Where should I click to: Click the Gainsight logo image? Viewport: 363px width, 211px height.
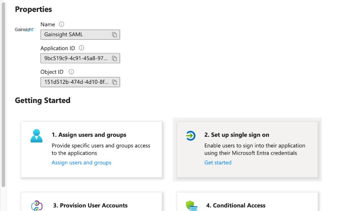point(24,30)
